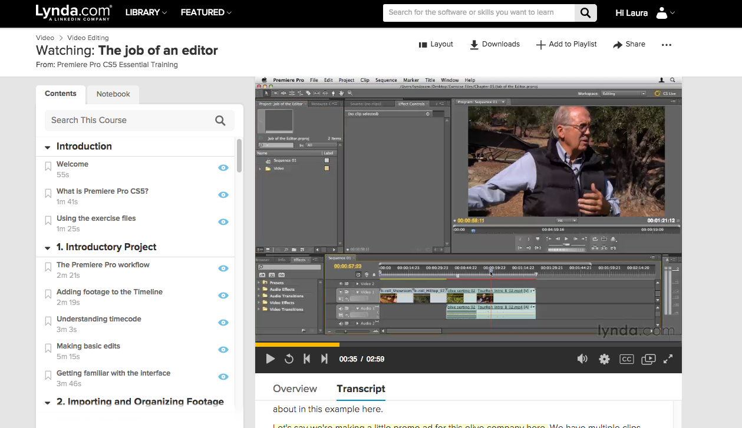Image resolution: width=742 pixels, height=428 pixels.
Task: Toggle closed captions with the CC button
Action: pos(626,359)
